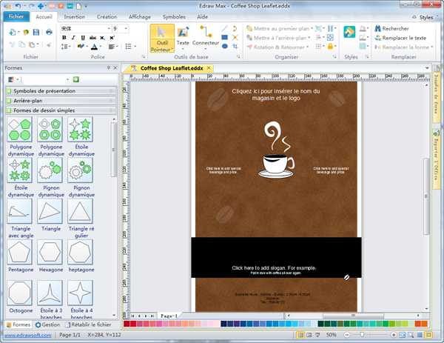444x343 pixels.
Task: Open the font size dropdown
Action: pyautogui.click(x=126, y=28)
